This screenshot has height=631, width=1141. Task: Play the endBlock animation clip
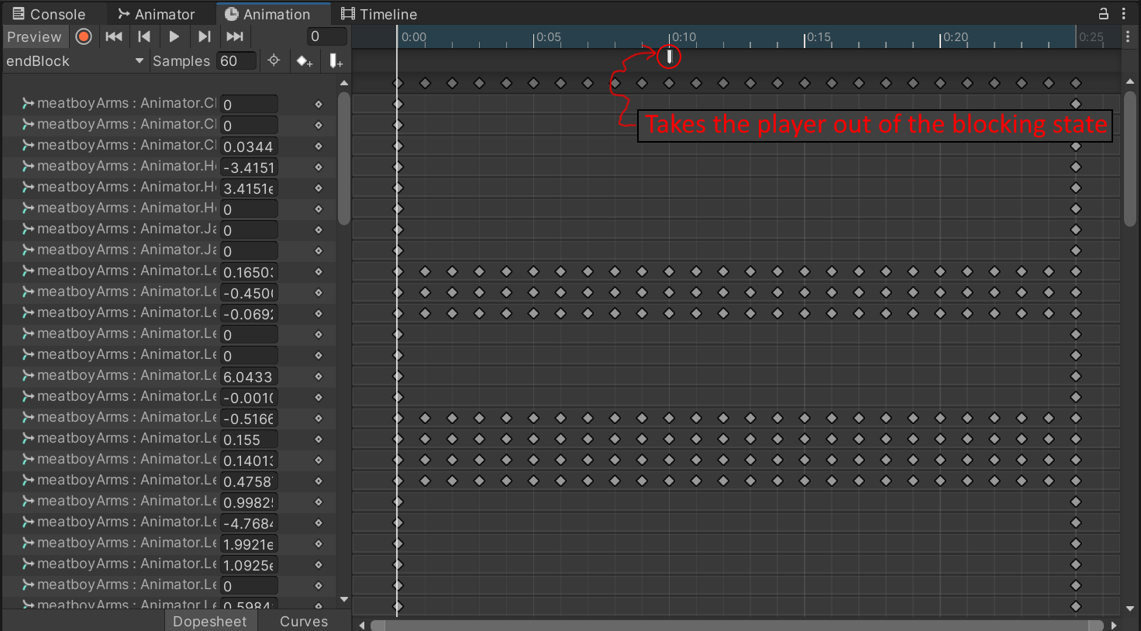174,36
